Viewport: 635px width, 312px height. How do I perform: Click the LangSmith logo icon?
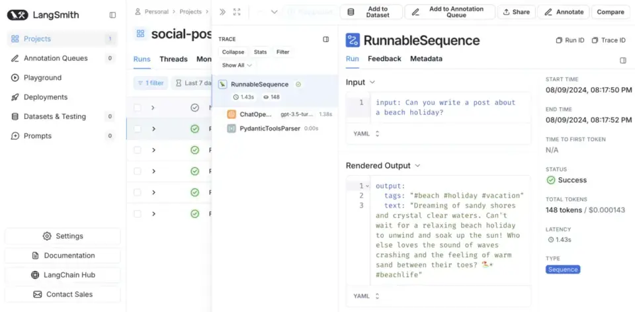point(17,15)
